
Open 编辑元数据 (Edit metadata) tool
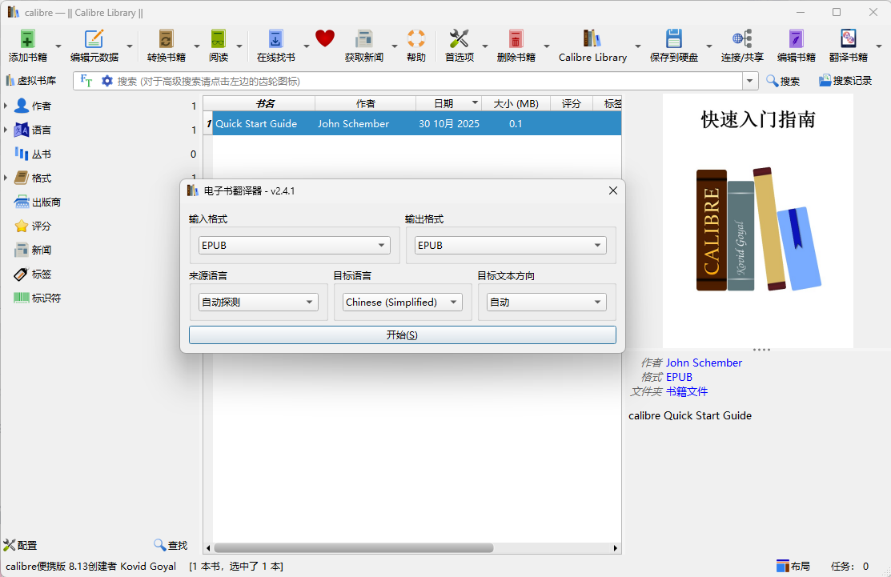[94, 39]
